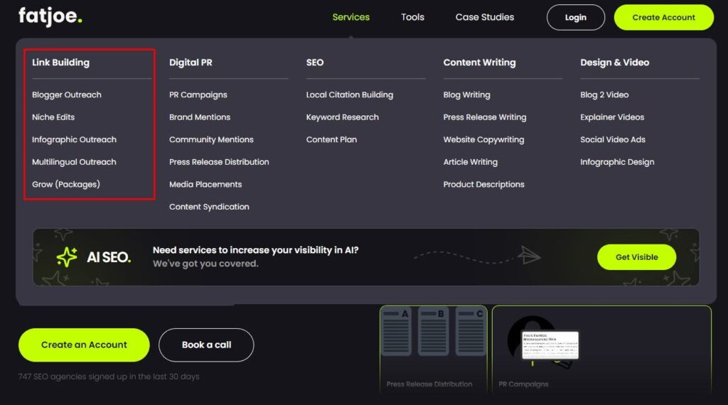This screenshot has height=405, width=728.
Task: Open Grow (Packages)
Action: [x=66, y=184]
